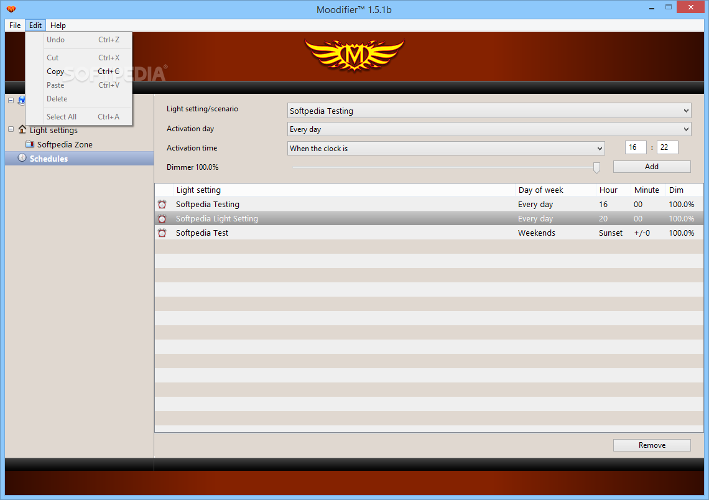709x500 pixels.
Task: Click the Weekends cell in Softpedia Test row
Action: tap(536, 233)
